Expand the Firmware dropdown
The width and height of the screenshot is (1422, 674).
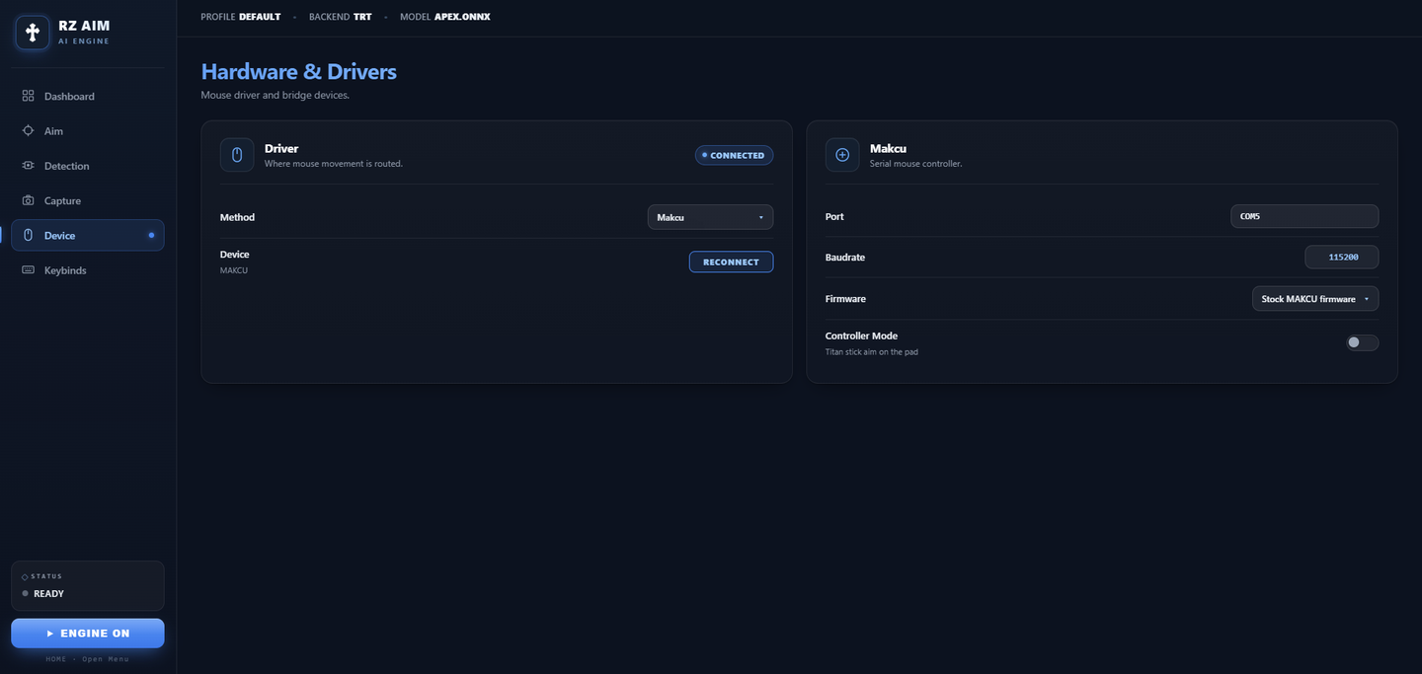pos(1315,299)
